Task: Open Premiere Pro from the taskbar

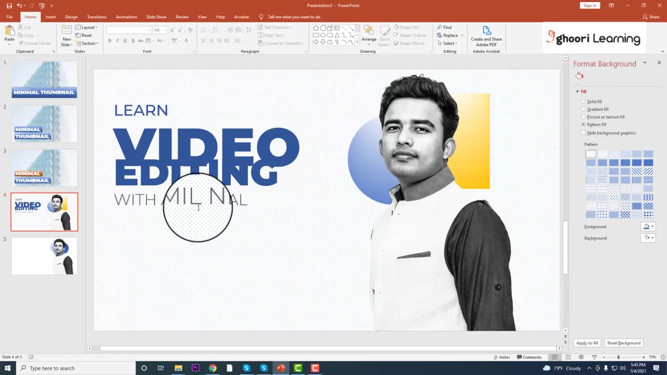Action: [x=195, y=368]
